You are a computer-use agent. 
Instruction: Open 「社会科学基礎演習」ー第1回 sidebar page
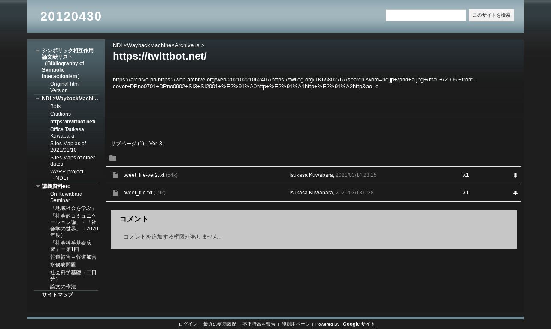coord(71,246)
